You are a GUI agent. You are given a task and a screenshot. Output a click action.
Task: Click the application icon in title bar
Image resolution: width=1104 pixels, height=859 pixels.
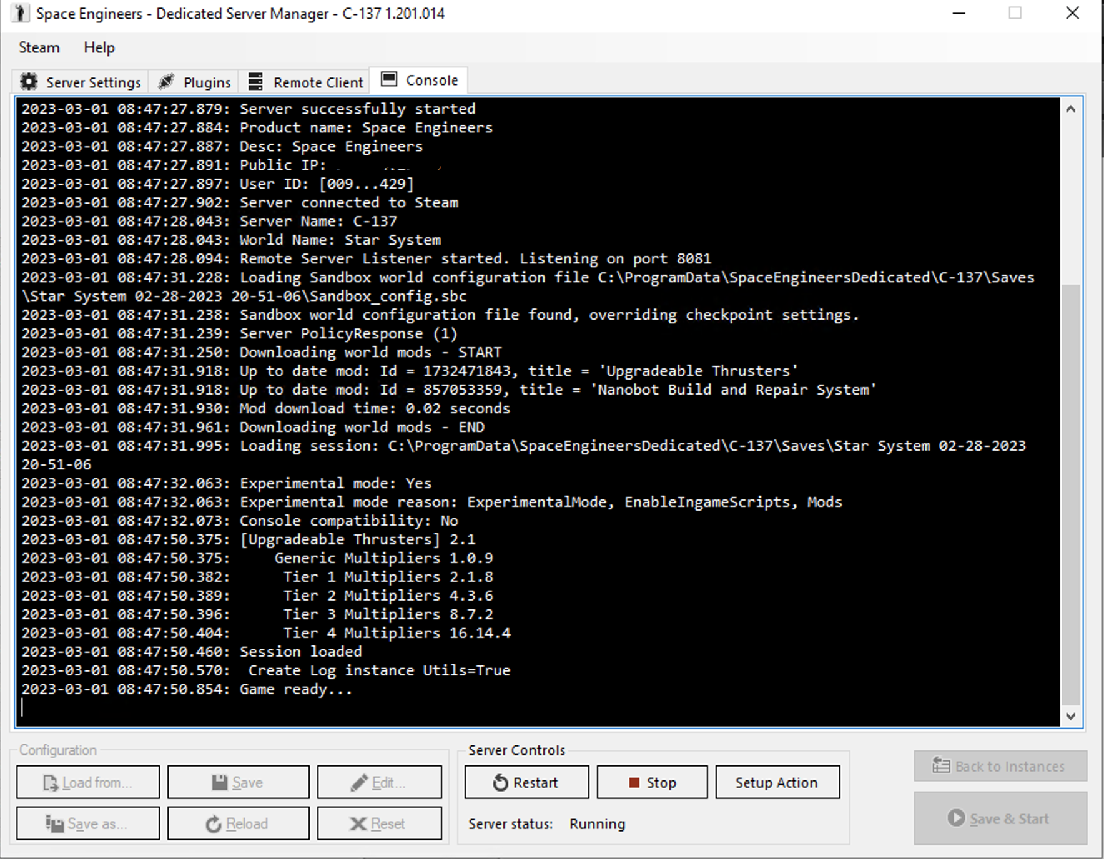20,14
